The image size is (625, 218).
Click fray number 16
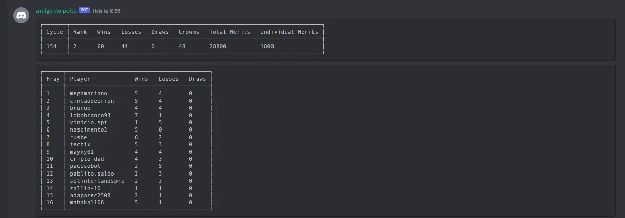(49, 203)
